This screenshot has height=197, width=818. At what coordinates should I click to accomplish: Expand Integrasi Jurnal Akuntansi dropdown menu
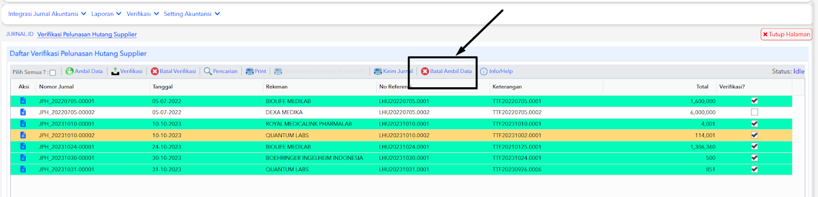point(47,14)
